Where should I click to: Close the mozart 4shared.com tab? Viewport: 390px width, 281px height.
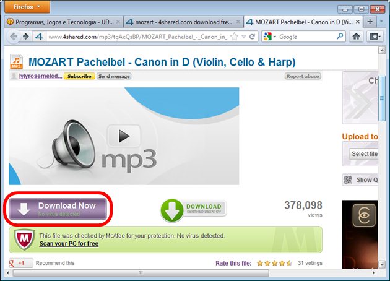[x=238, y=22]
